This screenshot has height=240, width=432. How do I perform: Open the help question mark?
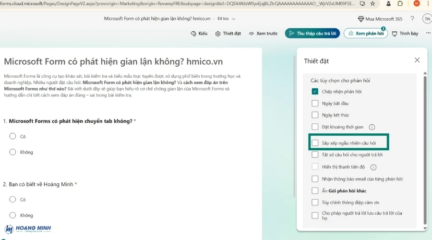412,18
